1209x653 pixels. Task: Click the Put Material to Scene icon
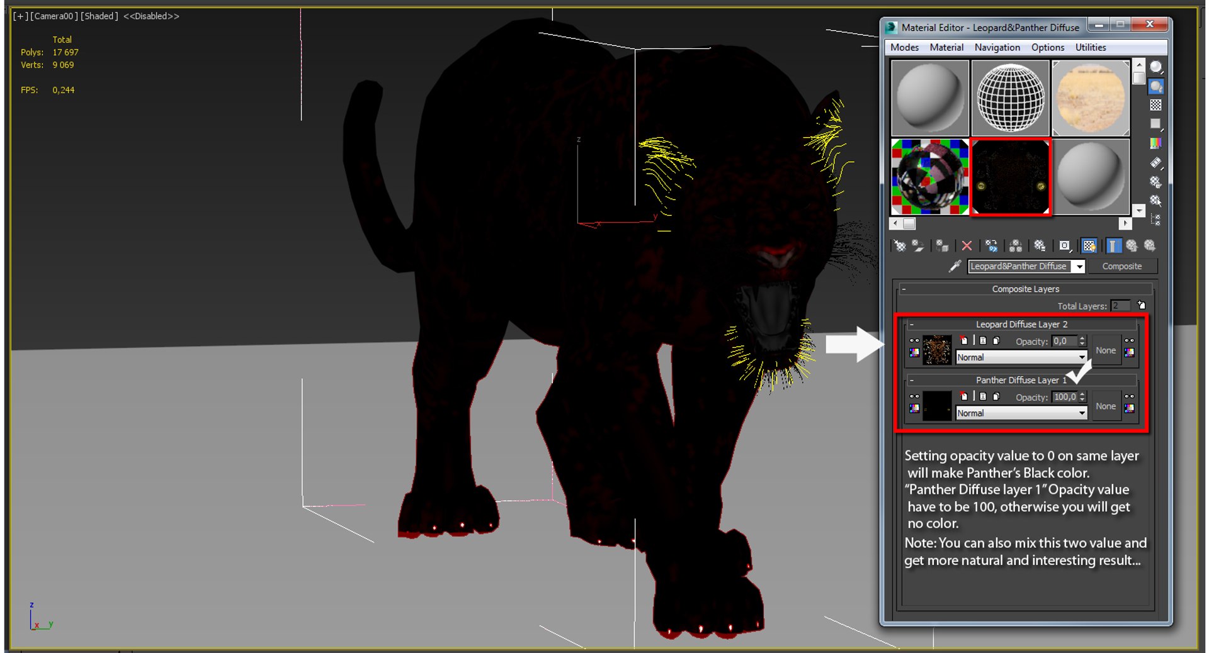[x=919, y=245]
